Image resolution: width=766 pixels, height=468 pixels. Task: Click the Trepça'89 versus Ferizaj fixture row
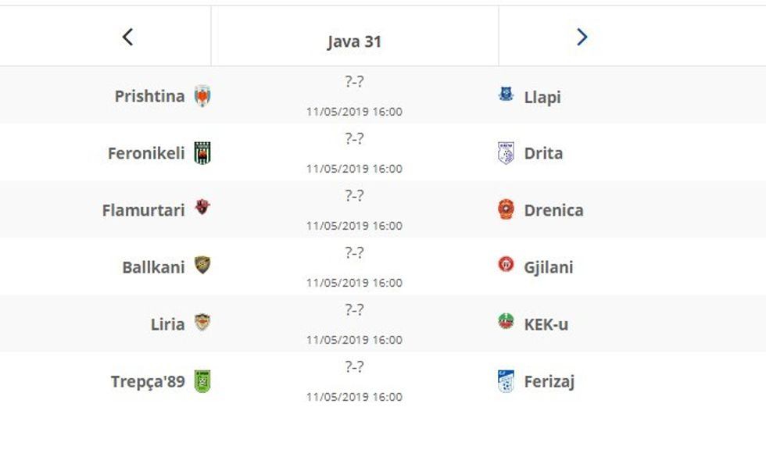[x=356, y=380]
